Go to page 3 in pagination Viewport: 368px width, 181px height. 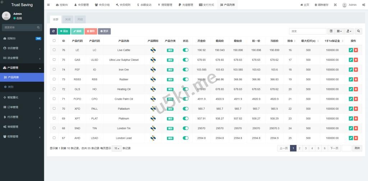(x=305, y=148)
